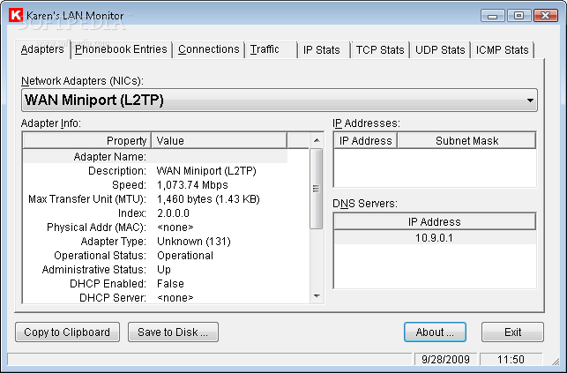The height and width of the screenshot is (373, 567).
Task: Click scroll up arrow in Adapter Info list
Action: [x=317, y=140]
